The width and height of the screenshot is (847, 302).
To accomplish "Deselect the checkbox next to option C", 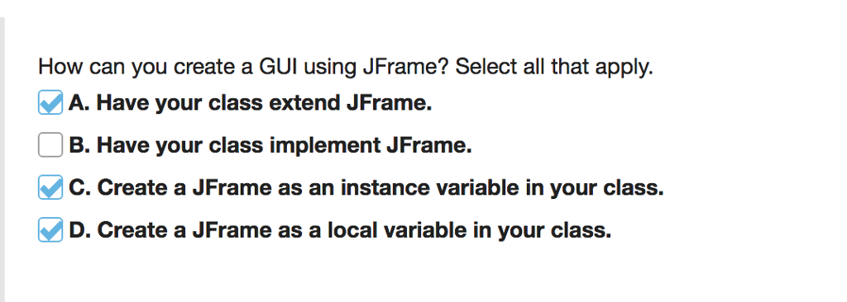I will [x=50, y=187].
